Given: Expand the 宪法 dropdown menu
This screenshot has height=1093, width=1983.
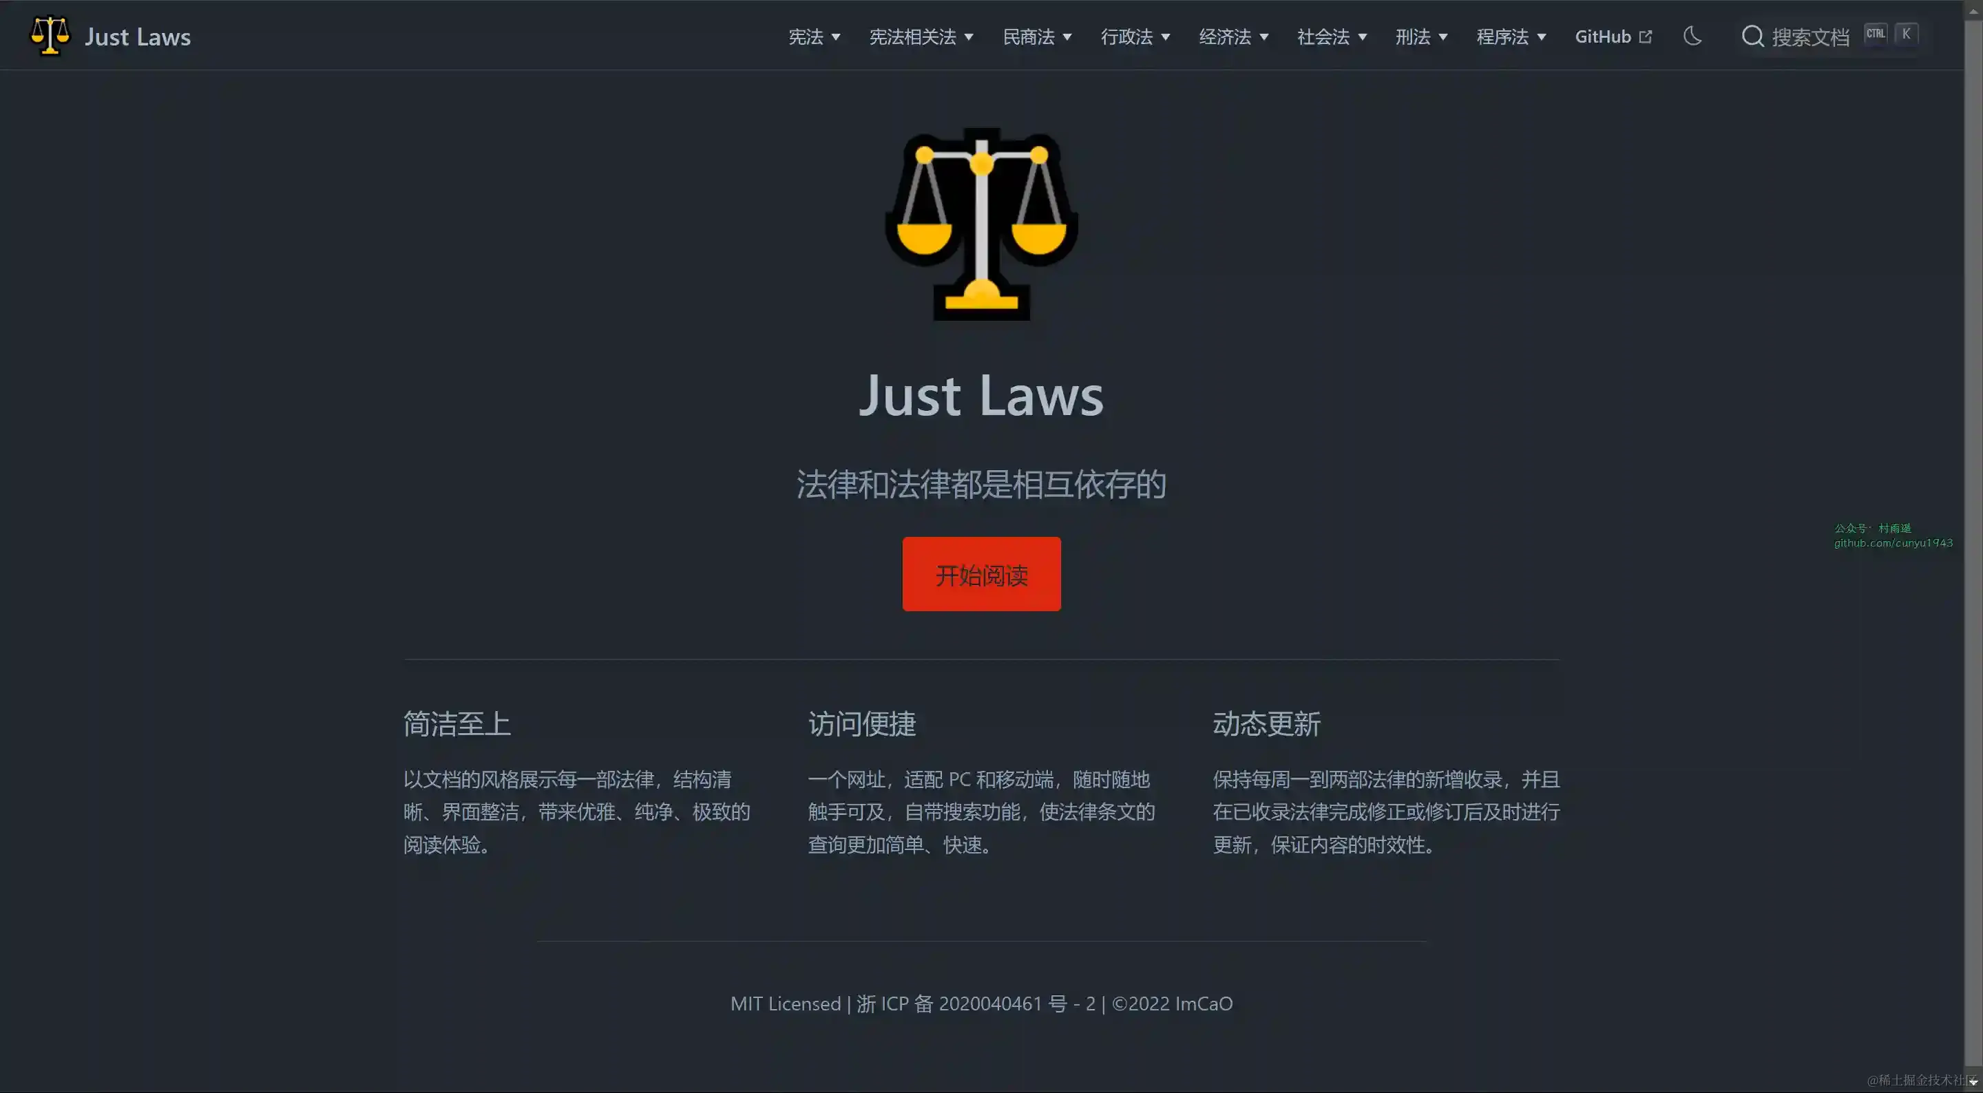Looking at the screenshot, I should click(x=814, y=37).
